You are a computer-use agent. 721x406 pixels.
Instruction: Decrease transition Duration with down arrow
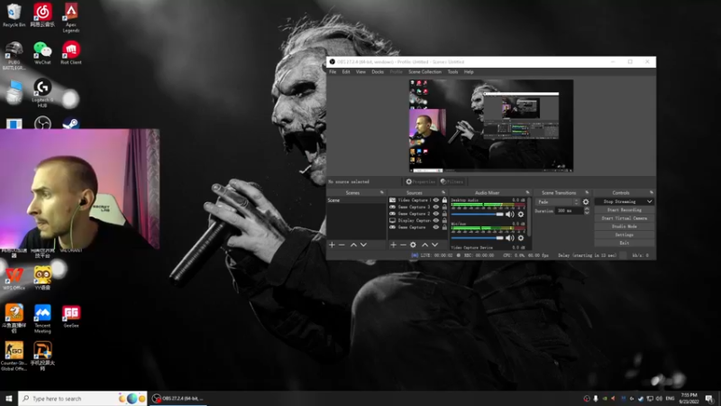[x=587, y=213]
